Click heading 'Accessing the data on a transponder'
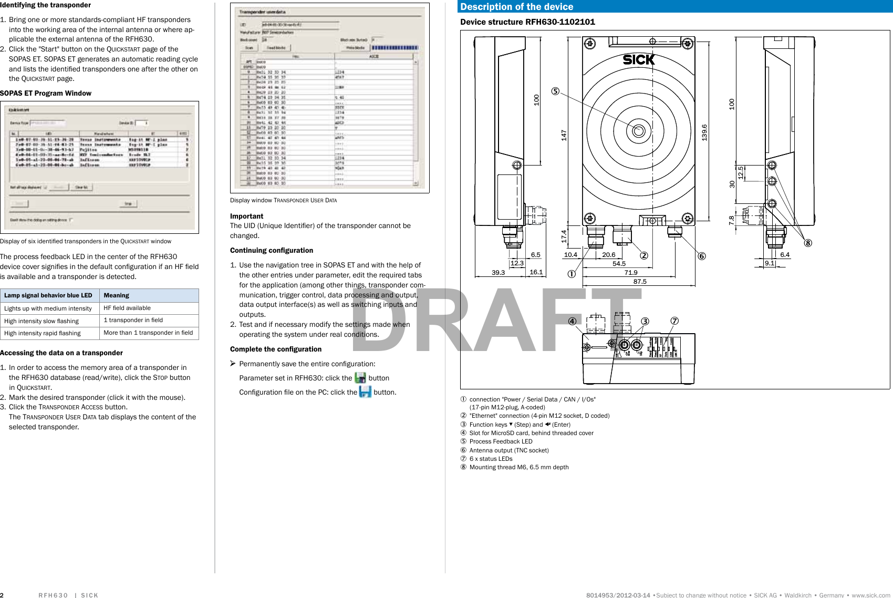 [x=61, y=353]
